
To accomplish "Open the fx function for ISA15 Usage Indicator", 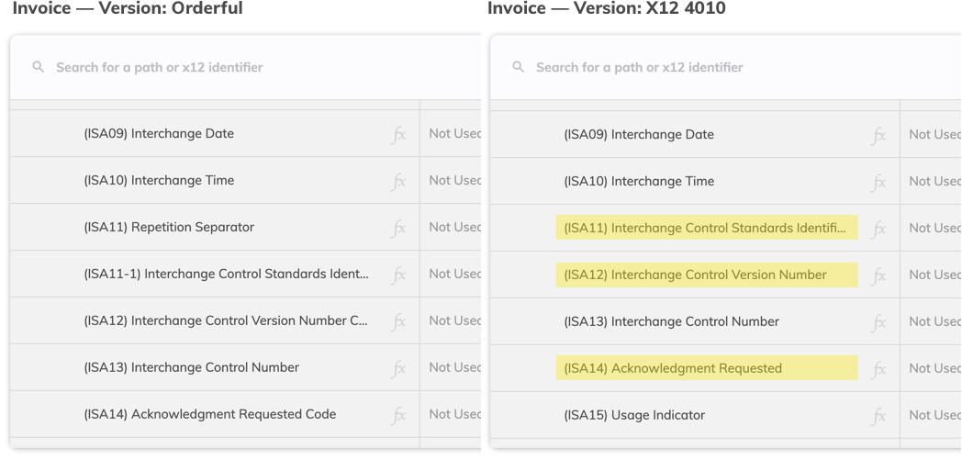I will click(x=878, y=415).
